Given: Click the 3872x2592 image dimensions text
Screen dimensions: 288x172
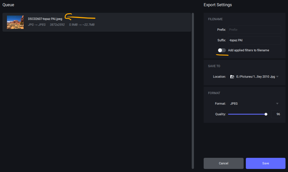Looking at the screenshot, I should 57,25.
